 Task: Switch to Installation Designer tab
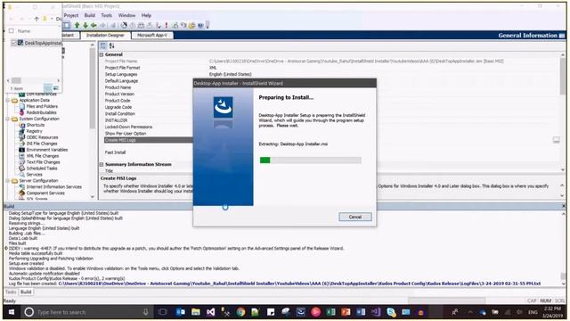[105, 36]
